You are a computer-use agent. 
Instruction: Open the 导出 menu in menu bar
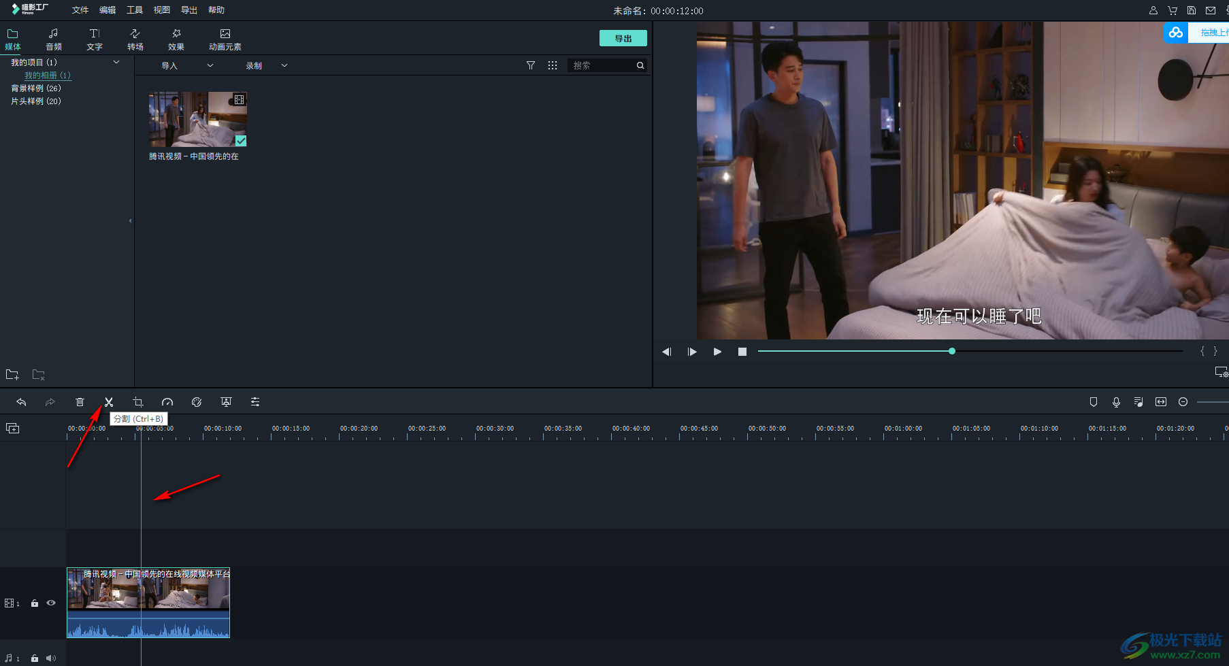pyautogui.click(x=189, y=10)
